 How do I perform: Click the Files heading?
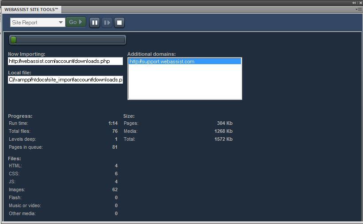(x=15, y=158)
